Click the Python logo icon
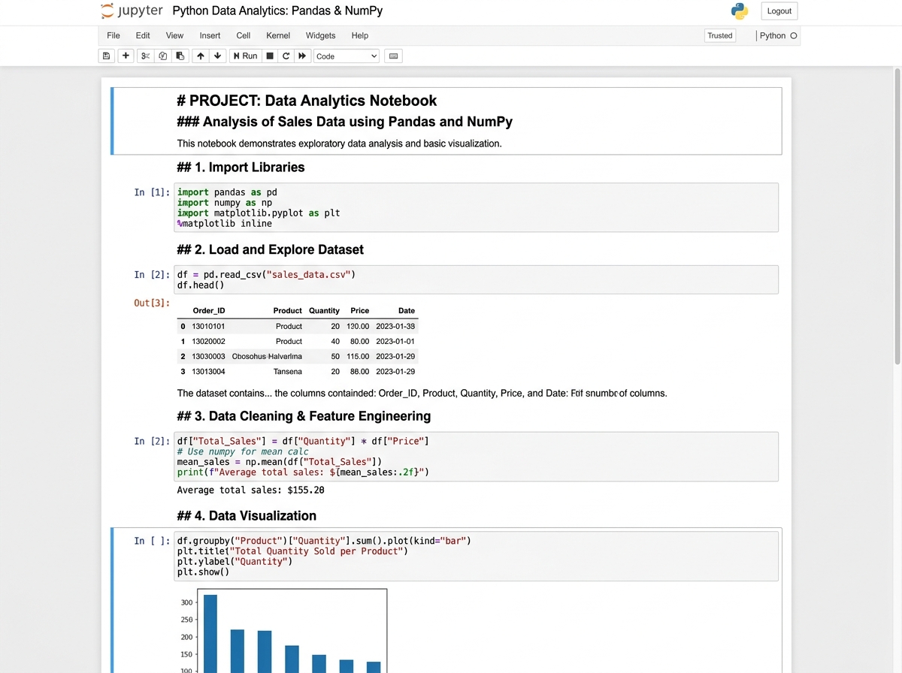902x673 pixels. pos(740,11)
